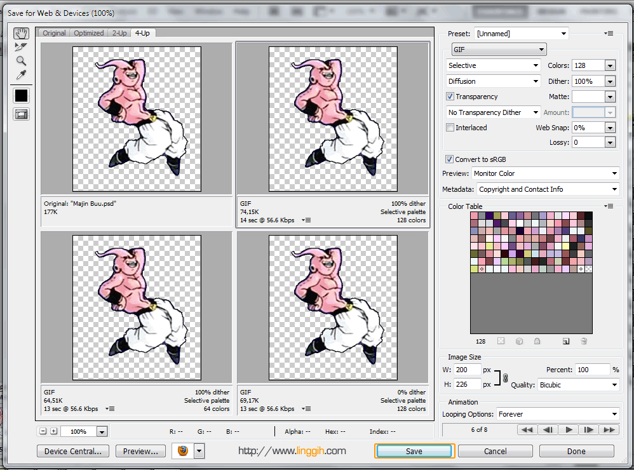Delete selected colors trash icon
This screenshot has width=634, height=470.
[x=584, y=341]
